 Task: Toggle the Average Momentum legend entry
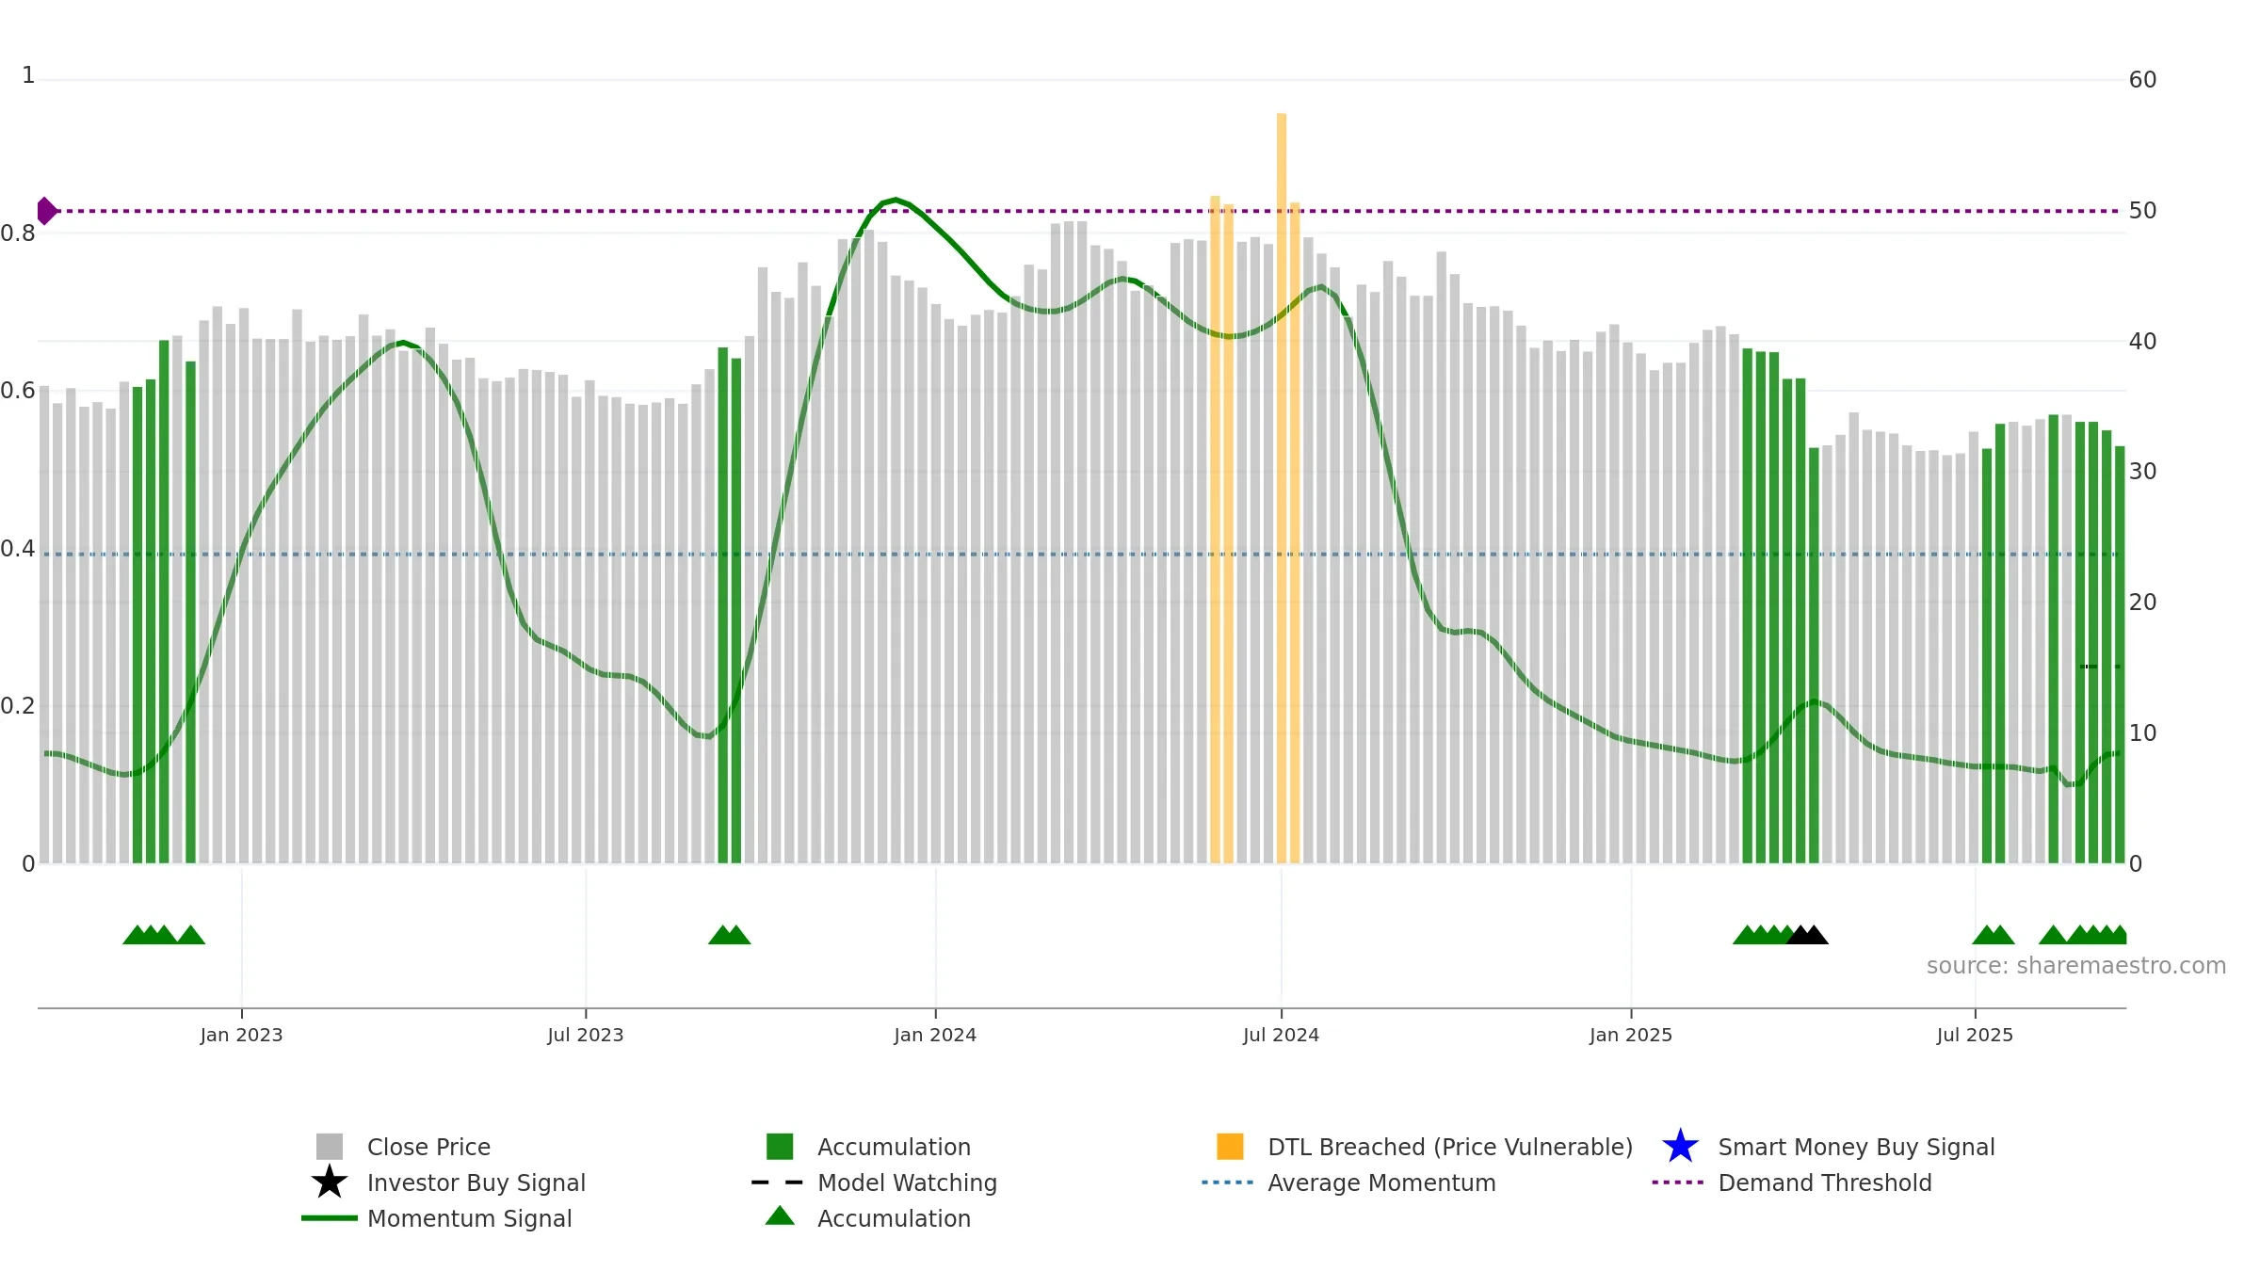pyautogui.click(x=1381, y=1183)
